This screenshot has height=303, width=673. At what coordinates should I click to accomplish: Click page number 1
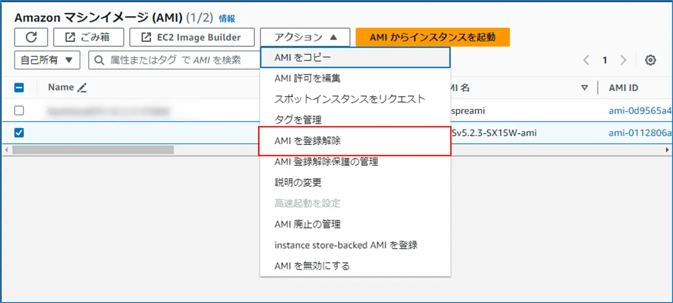point(605,61)
